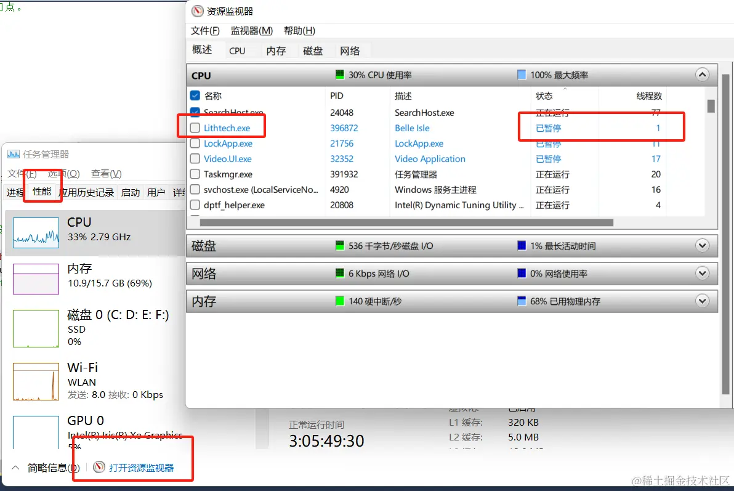
Task: Click the blue 100% 最大频率 indicator
Action: (522, 75)
